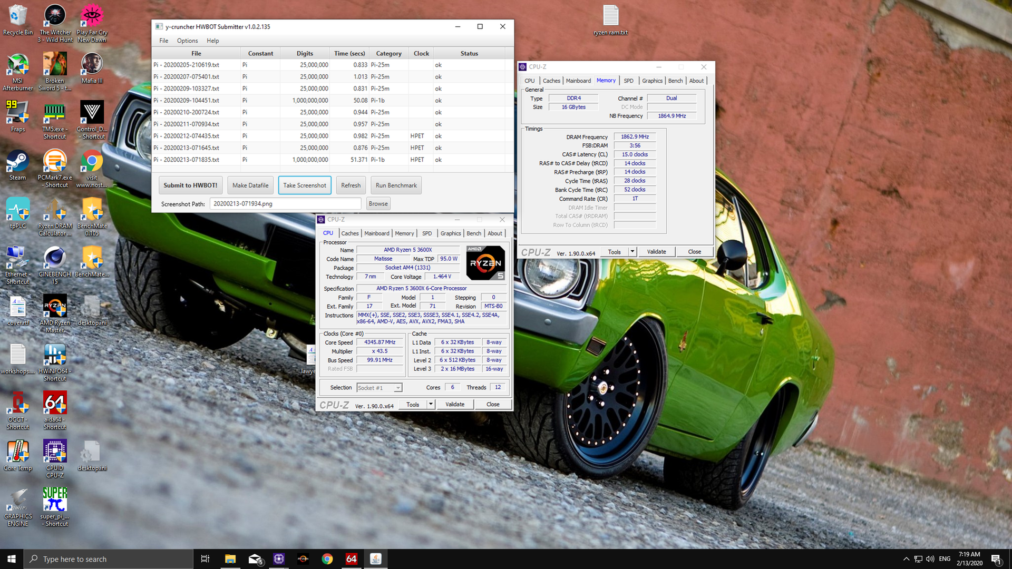
Task: Click Take Screenshot button
Action: [305, 185]
